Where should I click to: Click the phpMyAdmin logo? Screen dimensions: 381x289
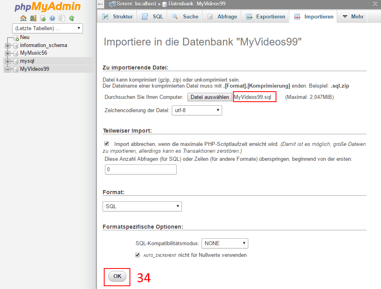coord(47,7)
